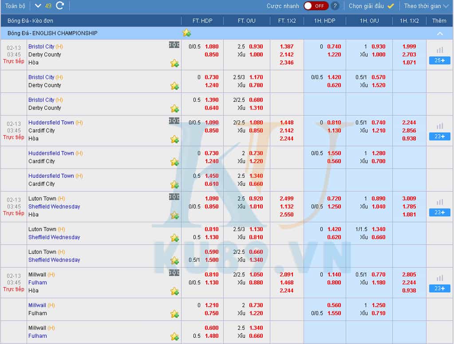This screenshot has height=344, width=454.
Task: Collapse the English Championship league section
Action: [x=440, y=33]
